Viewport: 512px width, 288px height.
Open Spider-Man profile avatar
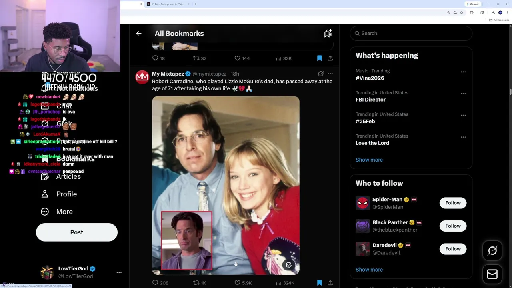coord(363,203)
